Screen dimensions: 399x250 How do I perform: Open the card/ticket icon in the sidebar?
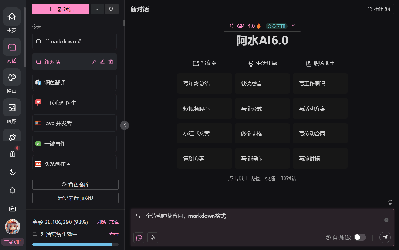12,209
